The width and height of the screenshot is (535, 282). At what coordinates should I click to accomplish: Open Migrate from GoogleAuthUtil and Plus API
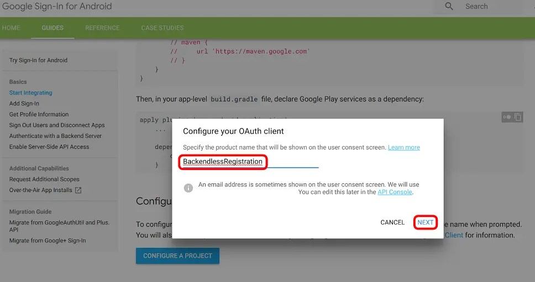tap(59, 226)
